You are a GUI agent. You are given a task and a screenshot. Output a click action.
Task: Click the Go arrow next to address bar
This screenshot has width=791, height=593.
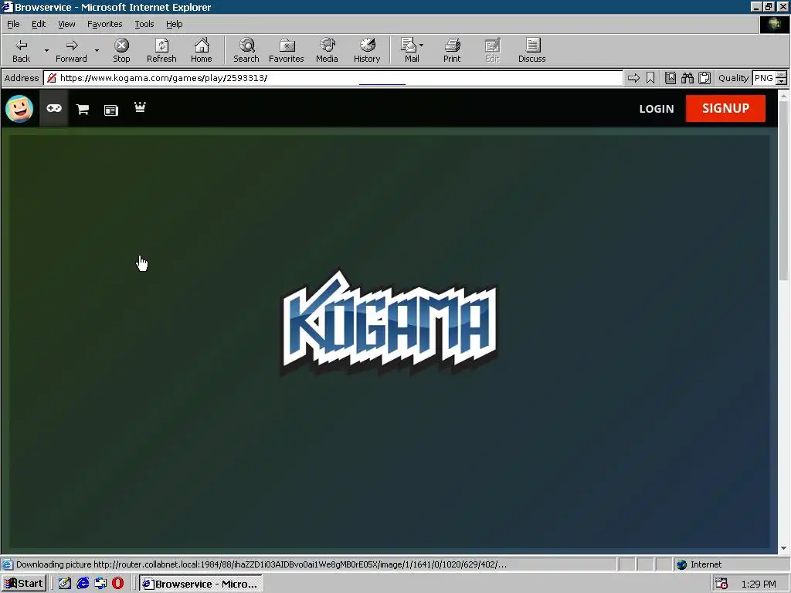[633, 78]
